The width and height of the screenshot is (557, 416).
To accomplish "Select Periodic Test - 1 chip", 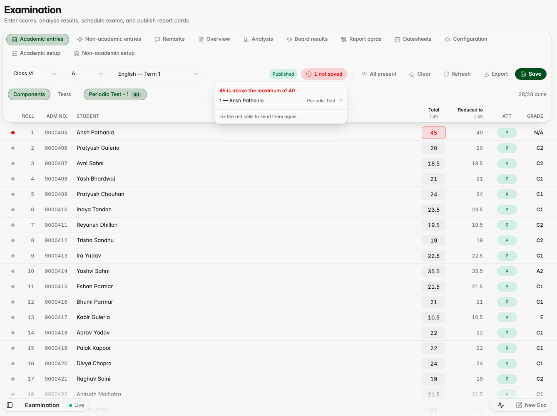I will 115,94.
